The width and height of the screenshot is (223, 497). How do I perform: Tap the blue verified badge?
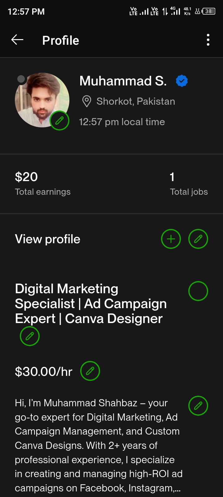182,81
